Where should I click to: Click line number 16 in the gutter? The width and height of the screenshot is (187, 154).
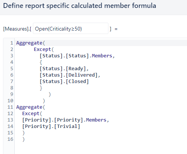10,139
